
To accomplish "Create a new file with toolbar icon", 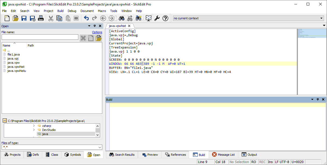I will pos(7,18).
